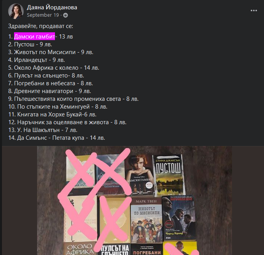Click the crossed-out gold book cover
The height and width of the screenshot is (255, 264).
[x=115, y=219]
